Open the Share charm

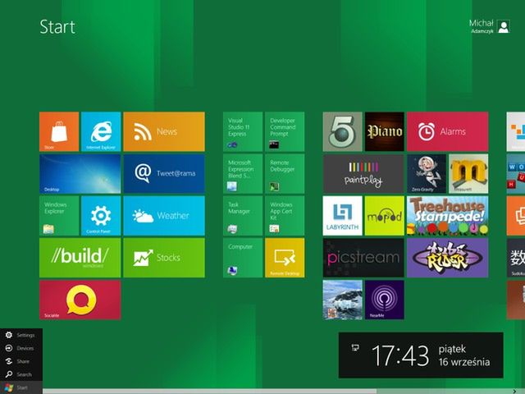(21, 361)
